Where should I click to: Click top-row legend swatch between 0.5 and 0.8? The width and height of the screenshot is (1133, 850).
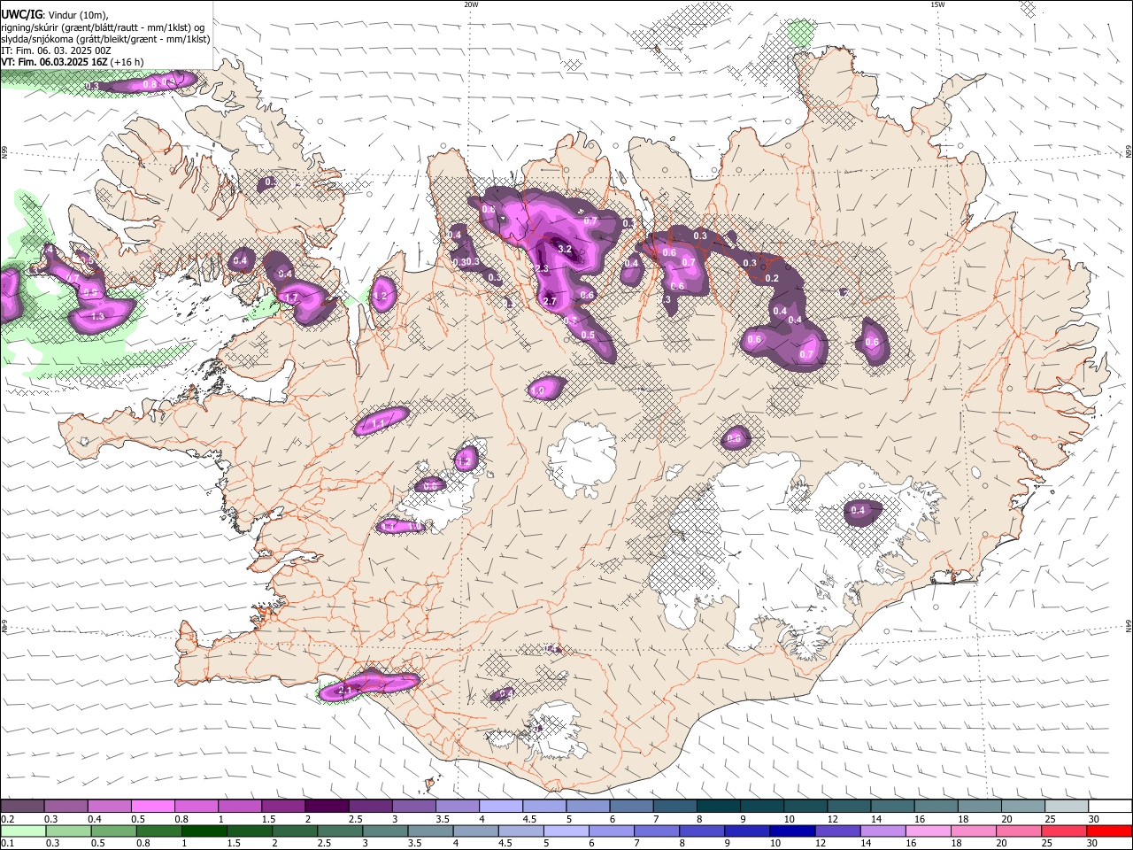(152, 807)
